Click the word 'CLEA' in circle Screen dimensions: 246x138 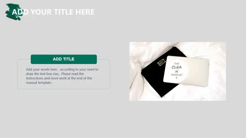click(177, 67)
